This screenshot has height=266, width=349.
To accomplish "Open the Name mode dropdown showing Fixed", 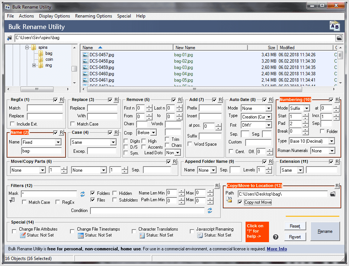I will (x=58, y=142).
